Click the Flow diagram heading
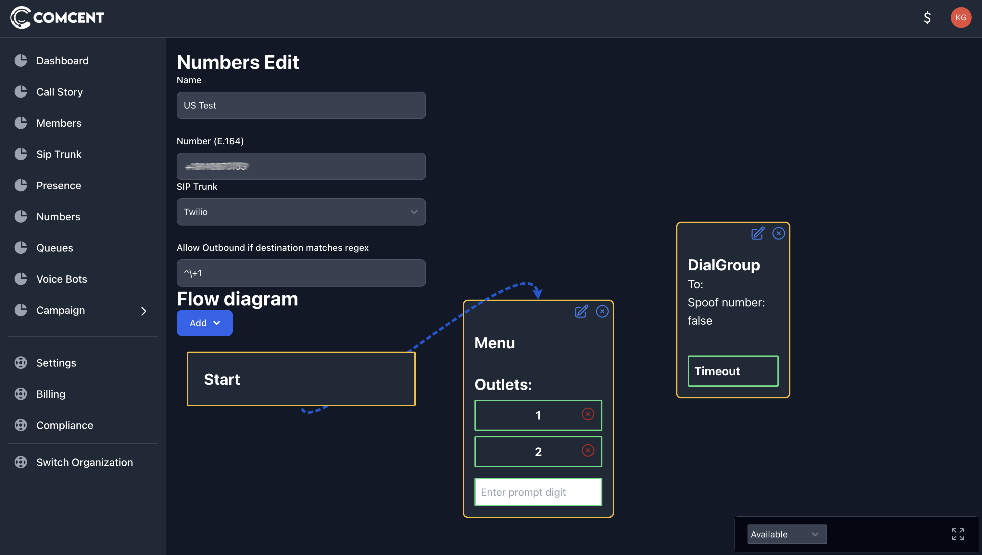The width and height of the screenshot is (982, 555). (237, 299)
